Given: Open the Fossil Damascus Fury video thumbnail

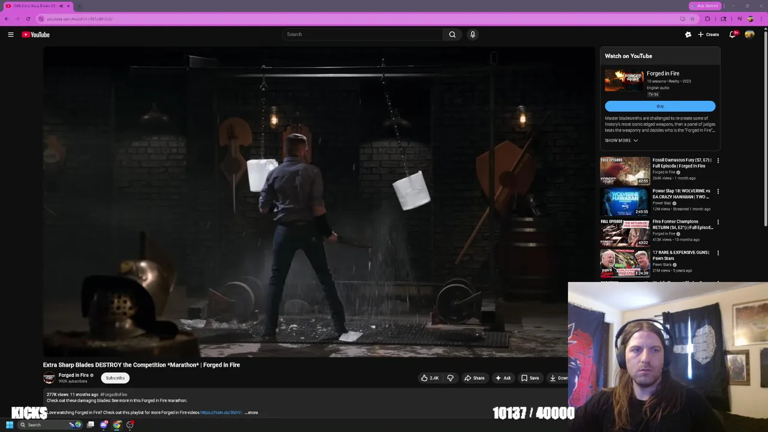Looking at the screenshot, I should pyautogui.click(x=625, y=171).
